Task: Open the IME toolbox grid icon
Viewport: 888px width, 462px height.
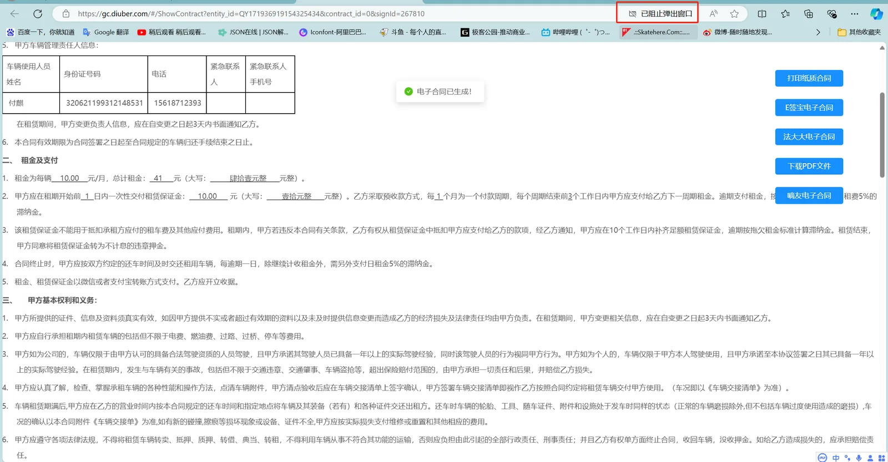Action: (x=881, y=458)
